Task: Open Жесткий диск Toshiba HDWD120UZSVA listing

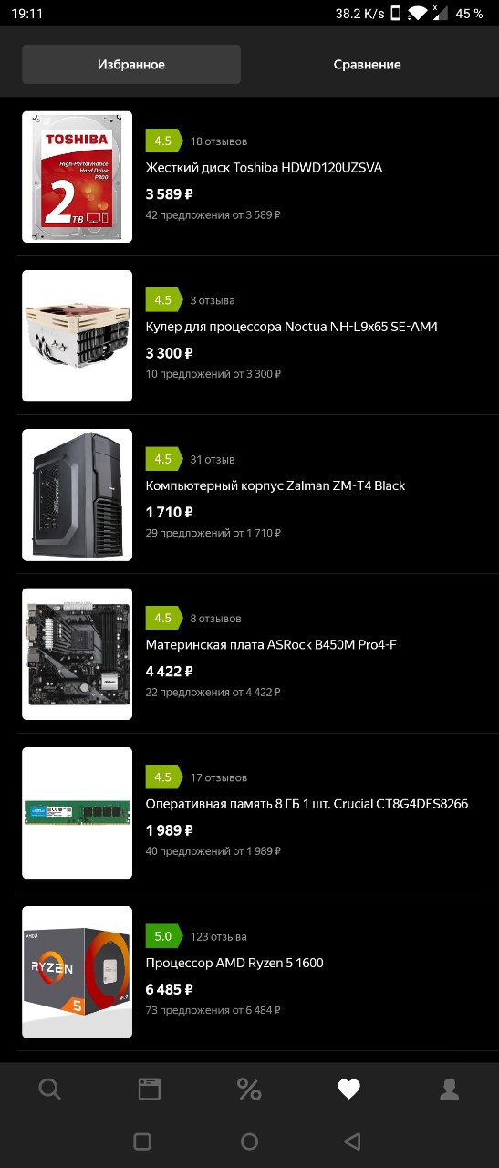Action: pyautogui.click(x=264, y=168)
